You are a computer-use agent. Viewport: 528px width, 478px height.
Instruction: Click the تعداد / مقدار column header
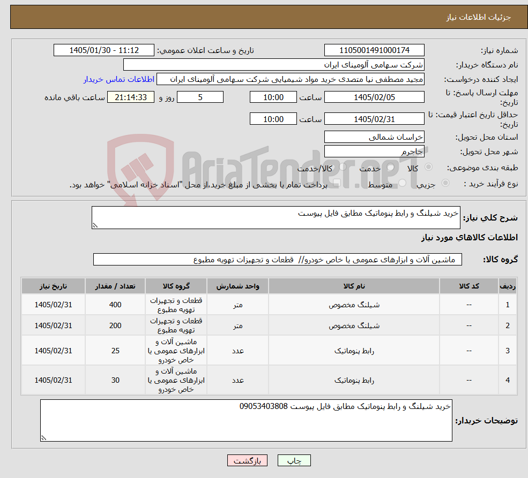pos(115,286)
